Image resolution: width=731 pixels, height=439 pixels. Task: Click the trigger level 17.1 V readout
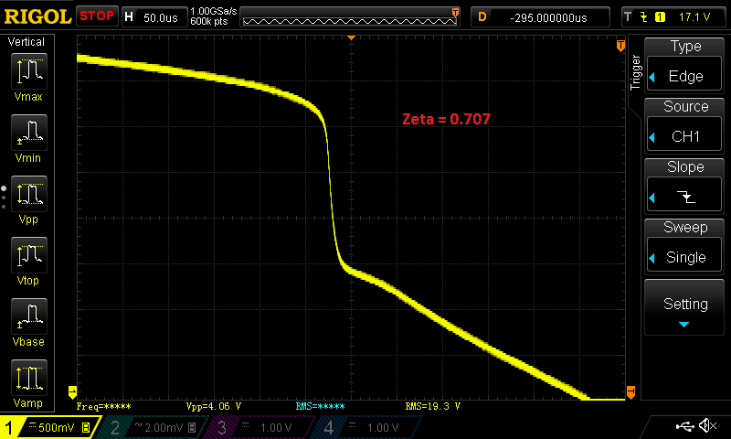[694, 17]
